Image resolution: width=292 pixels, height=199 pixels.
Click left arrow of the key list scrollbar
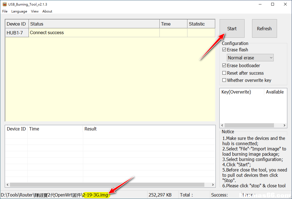click(222, 125)
